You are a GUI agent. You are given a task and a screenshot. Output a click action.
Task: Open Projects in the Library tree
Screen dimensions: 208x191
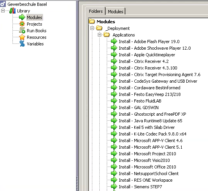click(35, 24)
